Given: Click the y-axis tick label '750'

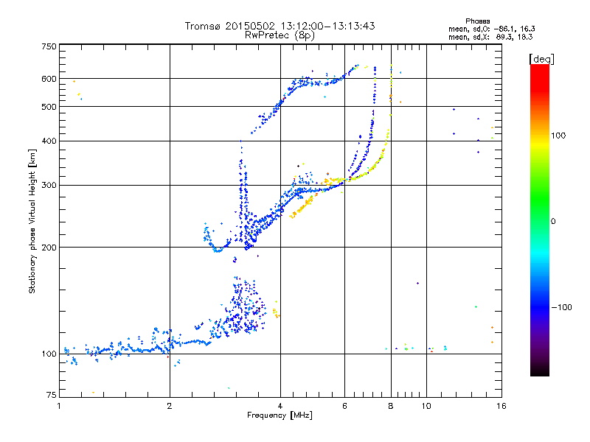Looking at the screenshot, I should coord(49,46).
